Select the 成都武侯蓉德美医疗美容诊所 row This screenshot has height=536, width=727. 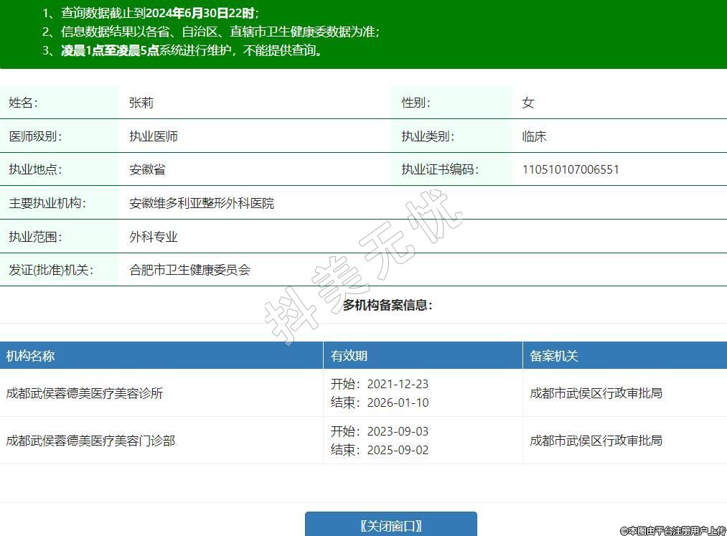coord(85,393)
